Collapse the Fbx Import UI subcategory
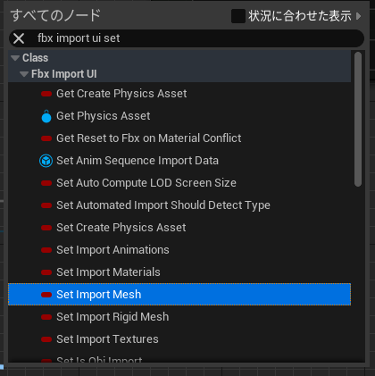Image resolution: width=375 pixels, height=376 pixels. [24, 74]
